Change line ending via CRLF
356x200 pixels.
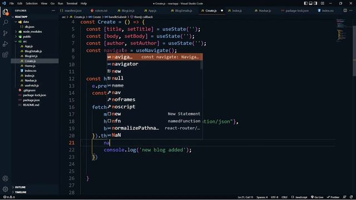pyautogui.click(x=284, y=197)
